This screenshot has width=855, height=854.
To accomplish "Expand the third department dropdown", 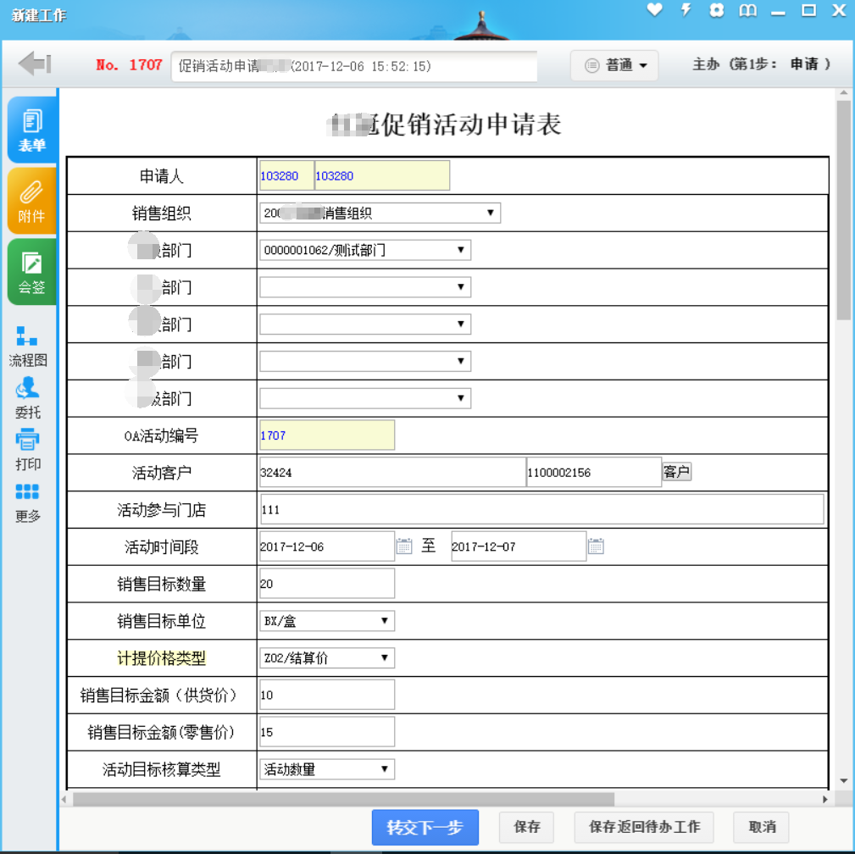I will point(365,324).
